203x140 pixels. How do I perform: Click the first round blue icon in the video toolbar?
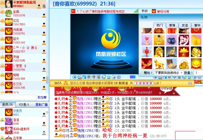(x=74, y=77)
